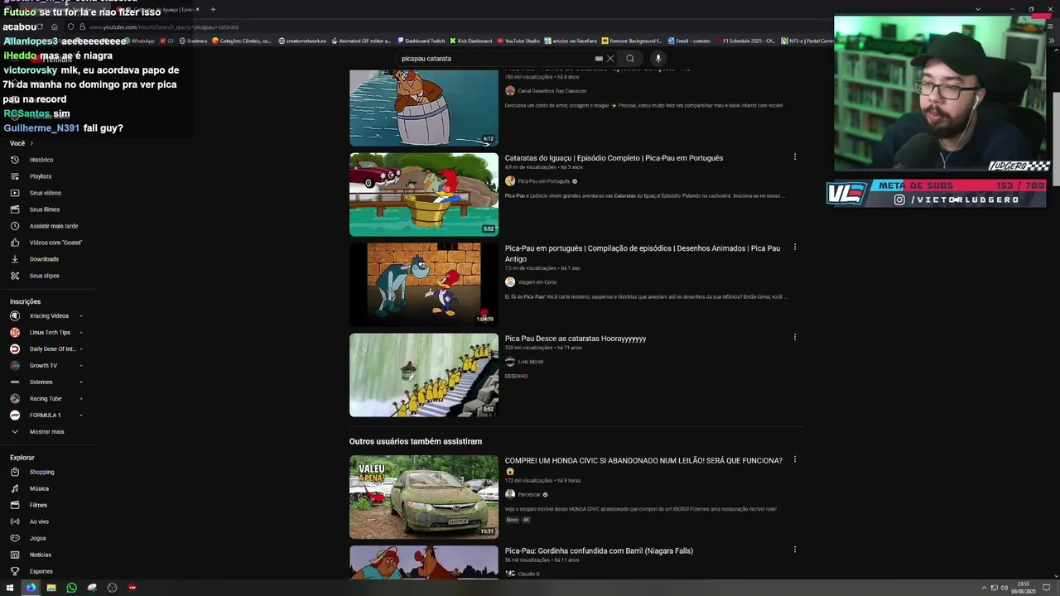Image resolution: width=1060 pixels, height=596 pixels.
Task: Open the notification center icon in taskbar
Action: 1046,588
